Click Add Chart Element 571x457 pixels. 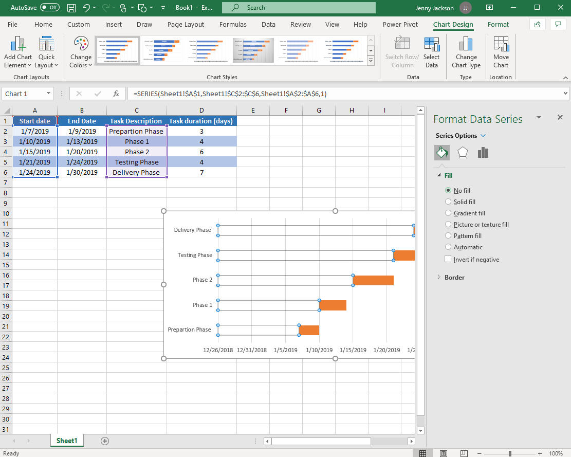point(18,51)
